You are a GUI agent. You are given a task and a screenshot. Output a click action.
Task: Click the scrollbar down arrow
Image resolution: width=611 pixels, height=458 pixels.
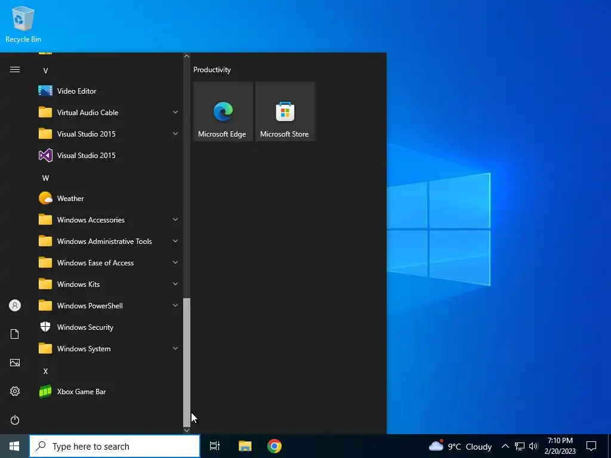point(187,431)
